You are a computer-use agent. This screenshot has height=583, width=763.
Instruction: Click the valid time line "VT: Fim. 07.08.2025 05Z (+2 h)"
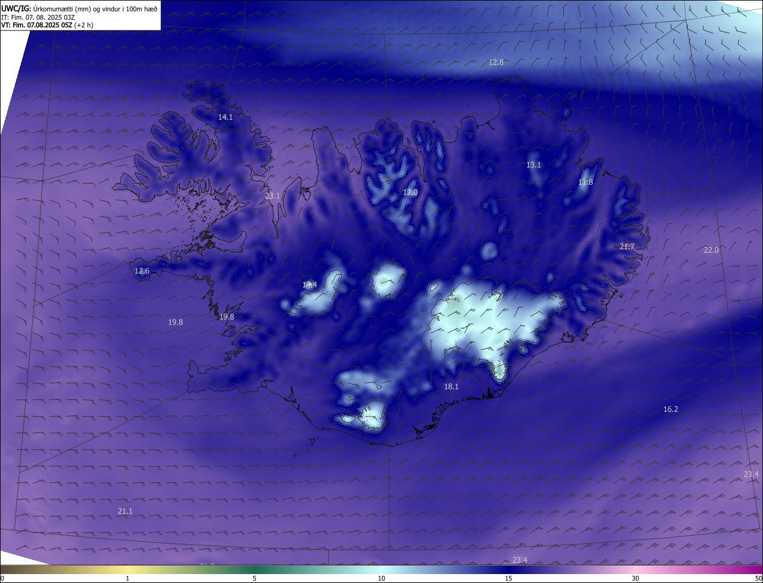coord(47,25)
